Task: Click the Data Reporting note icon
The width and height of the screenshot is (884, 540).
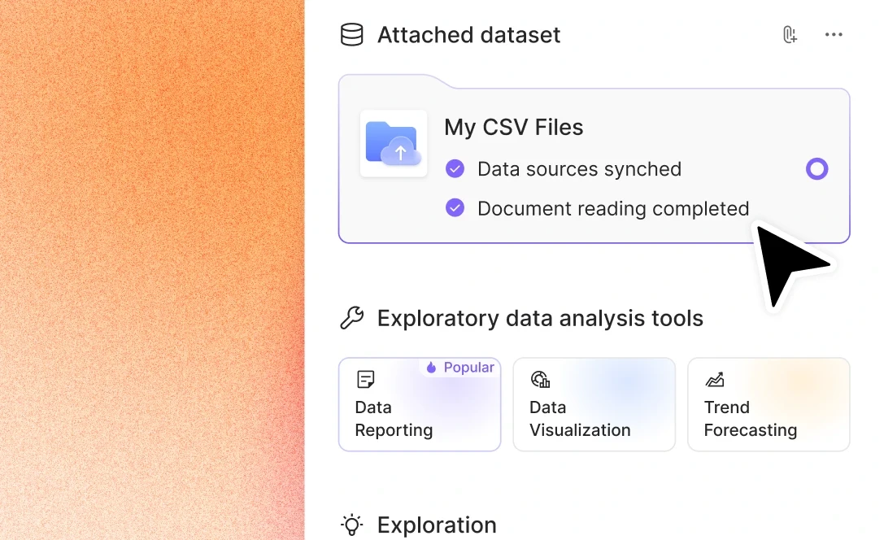Action: [366, 379]
